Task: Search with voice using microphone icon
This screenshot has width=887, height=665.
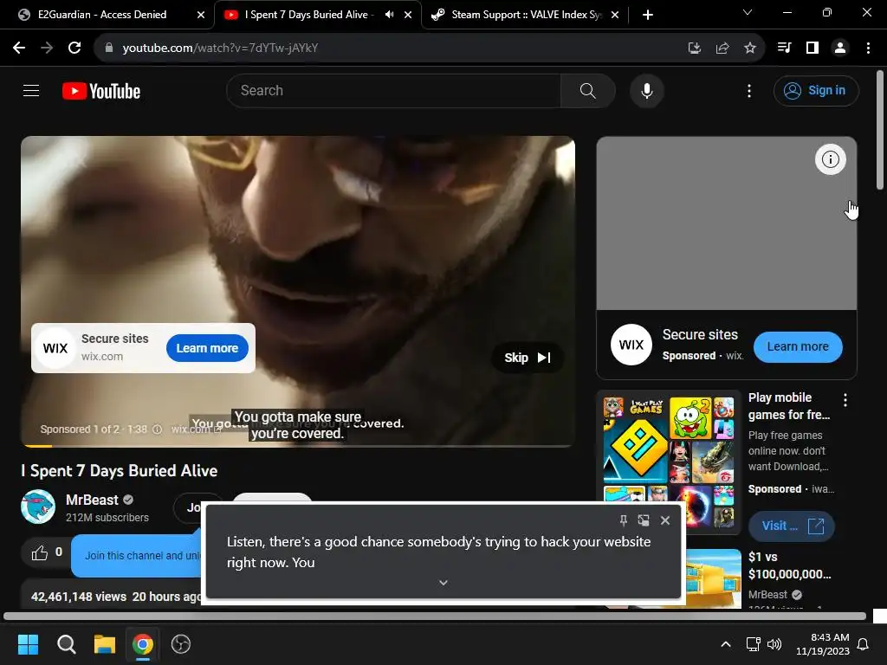Action: [646, 90]
